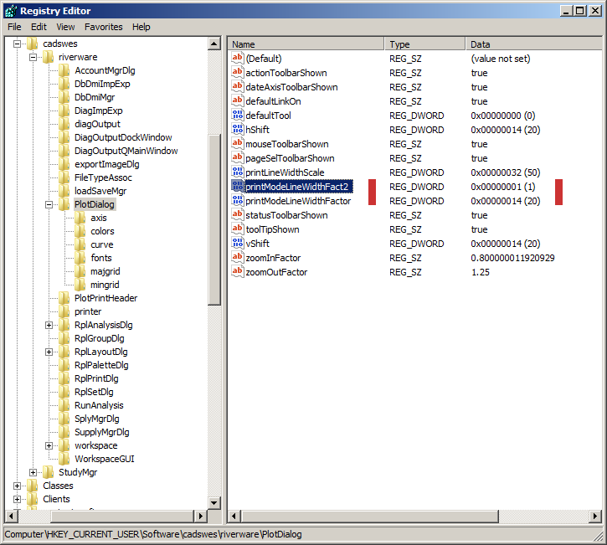The height and width of the screenshot is (545, 607).
Task: Expand the workspace node
Action: click(49, 445)
